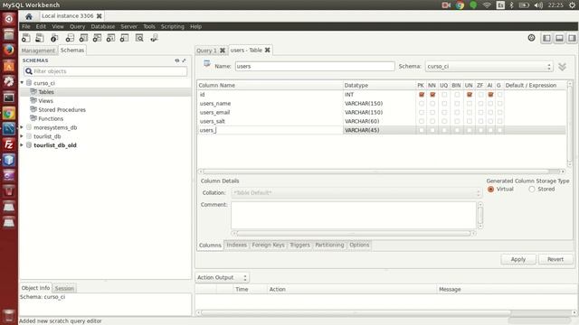Image resolution: width=579 pixels, height=325 pixels.
Task: Open the Query menu
Action: (x=77, y=26)
